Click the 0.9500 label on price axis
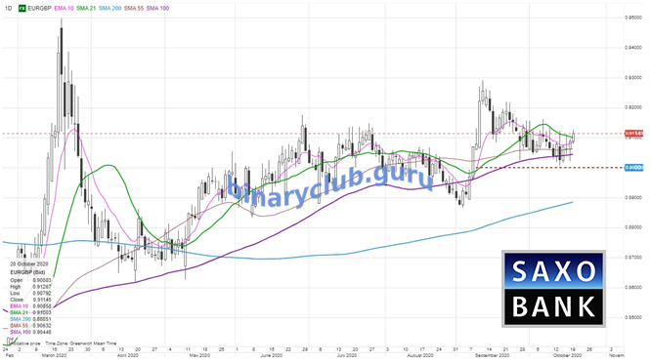The width and height of the screenshot is (651, 363). (x=631, y=18)
